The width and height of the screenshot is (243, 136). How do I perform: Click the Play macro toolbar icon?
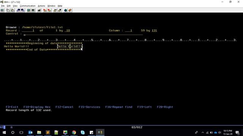click(x=55, y=10)
